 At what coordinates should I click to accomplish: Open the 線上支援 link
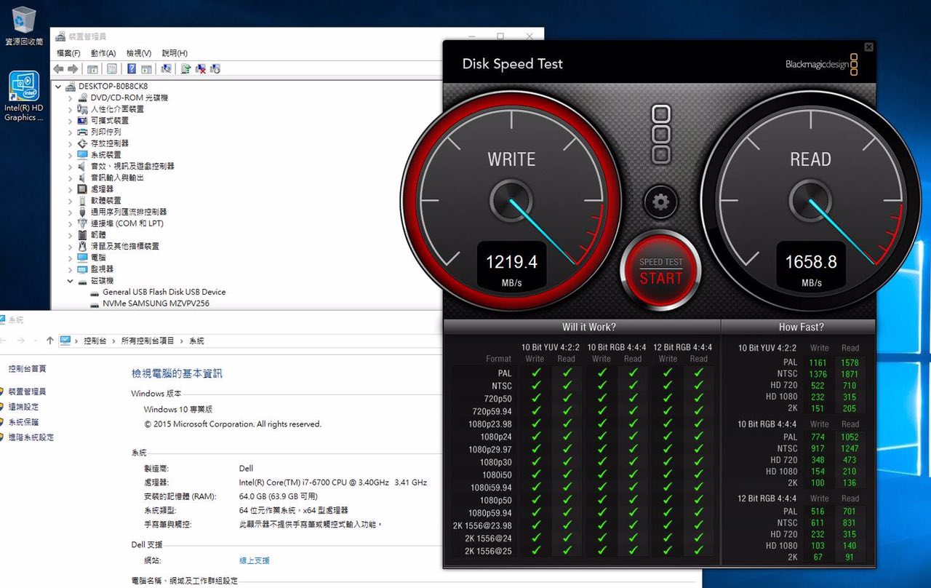[255, 560]
